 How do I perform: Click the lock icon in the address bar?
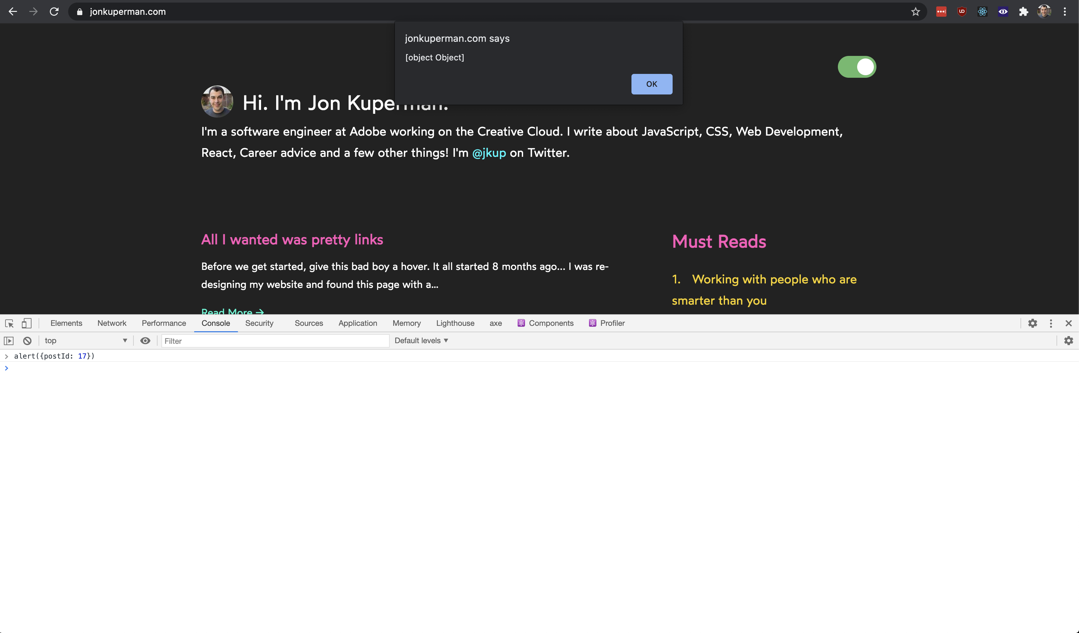click(x=79, y=12)
